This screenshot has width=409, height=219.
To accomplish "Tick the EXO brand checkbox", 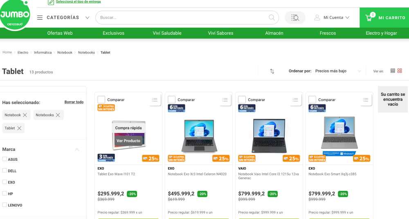I will click(4, 182).
